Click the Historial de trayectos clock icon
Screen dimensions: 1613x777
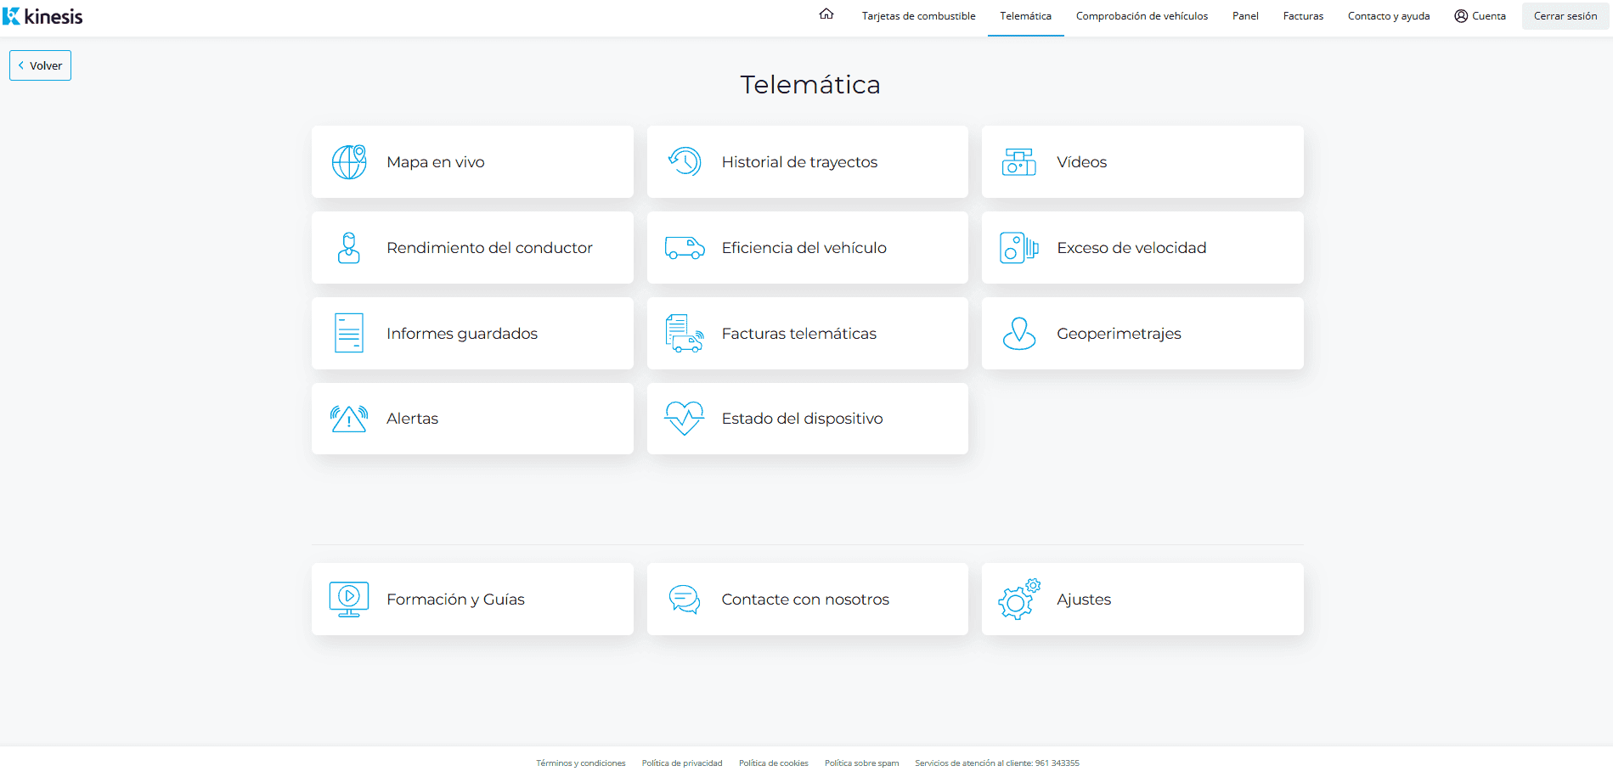684,162
